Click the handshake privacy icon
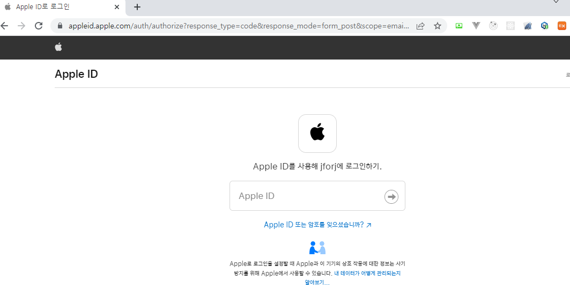The width and height of the screenshot is (570, 303). (x=317, y=248)
